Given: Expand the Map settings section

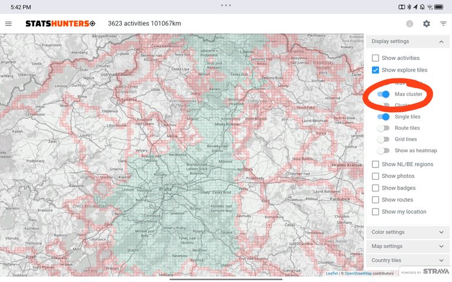Looking at the screenshot, I should 408,246.
